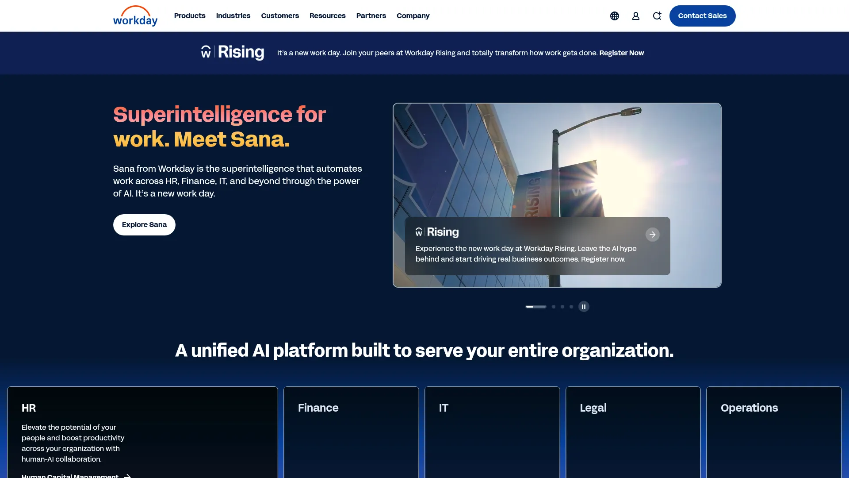Open the user account sign-in icon

coord(636,16)
